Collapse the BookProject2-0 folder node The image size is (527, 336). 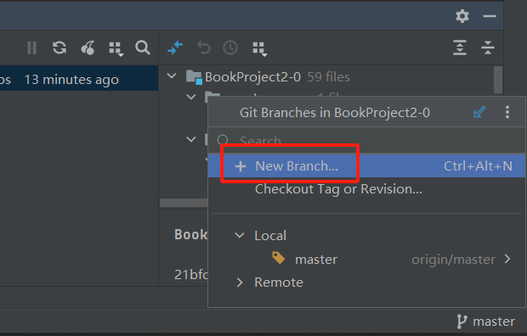point(172,76)
